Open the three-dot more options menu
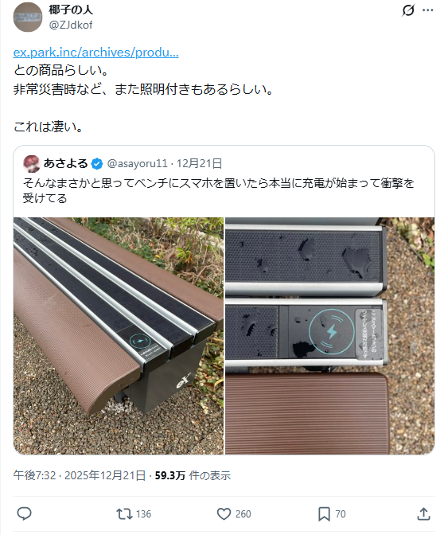The width and height of the screenshot is (444, 535). (427, 10)
